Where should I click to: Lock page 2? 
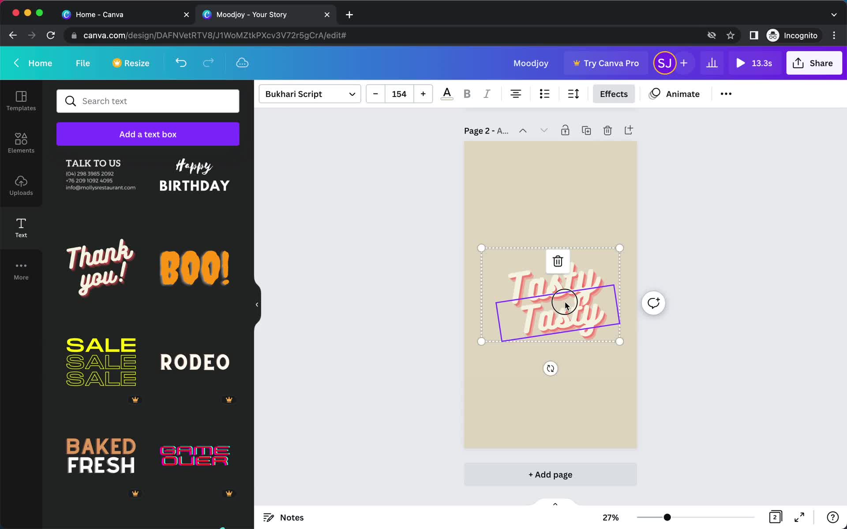(x=565, y=130)
